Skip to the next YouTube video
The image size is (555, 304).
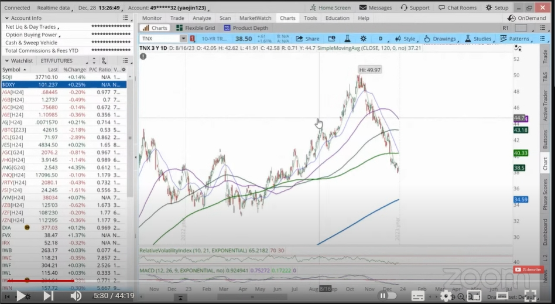(x=48, y=295)
